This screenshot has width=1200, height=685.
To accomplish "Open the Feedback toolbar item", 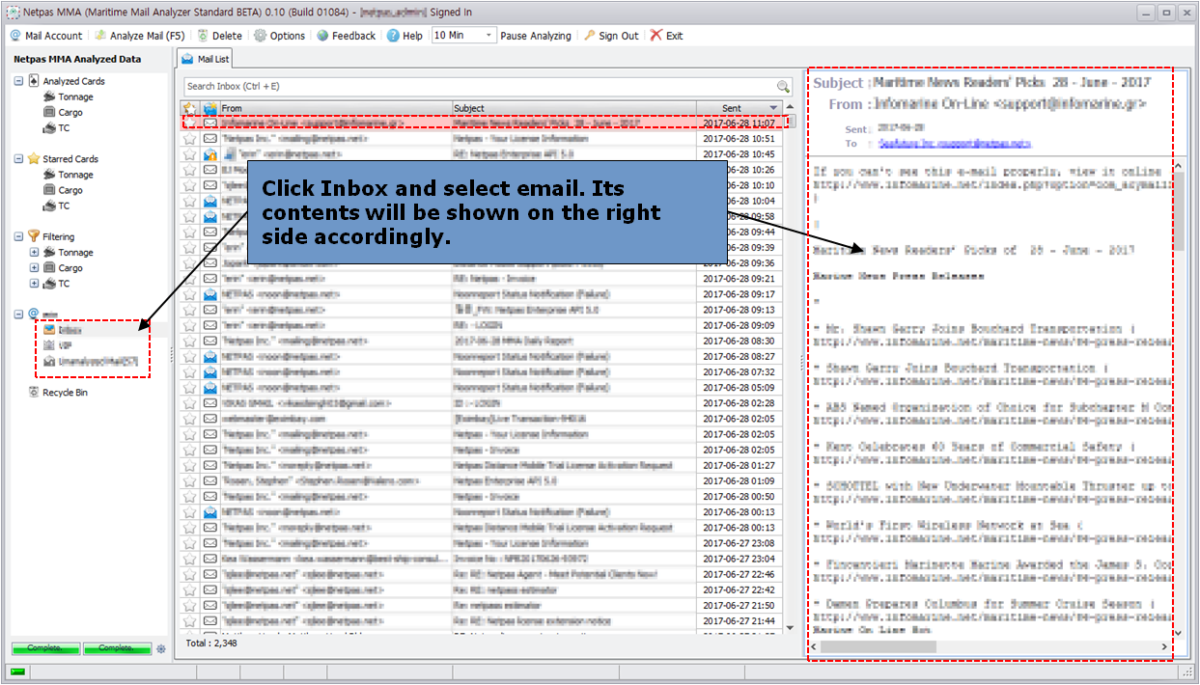I will 346,36.
